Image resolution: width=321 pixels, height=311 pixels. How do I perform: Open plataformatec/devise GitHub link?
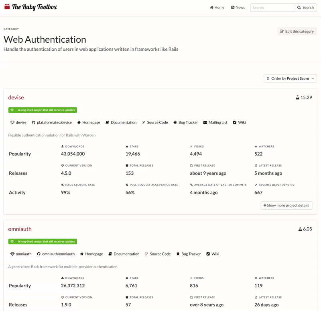click(x=52, y=123)
